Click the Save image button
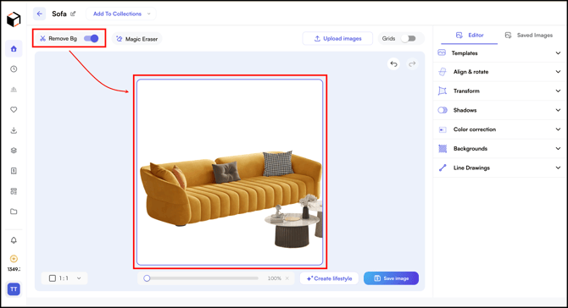 coord(391,278)
